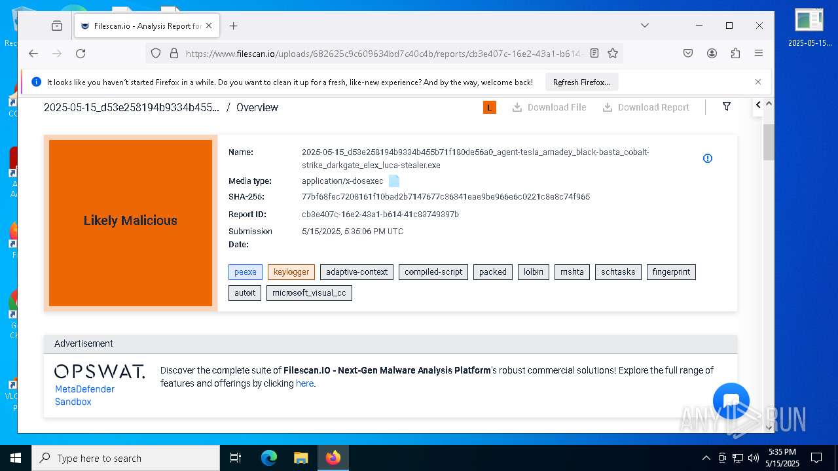
Task: Click the Refresh Firefox button
Action: [x=581, y=82]
